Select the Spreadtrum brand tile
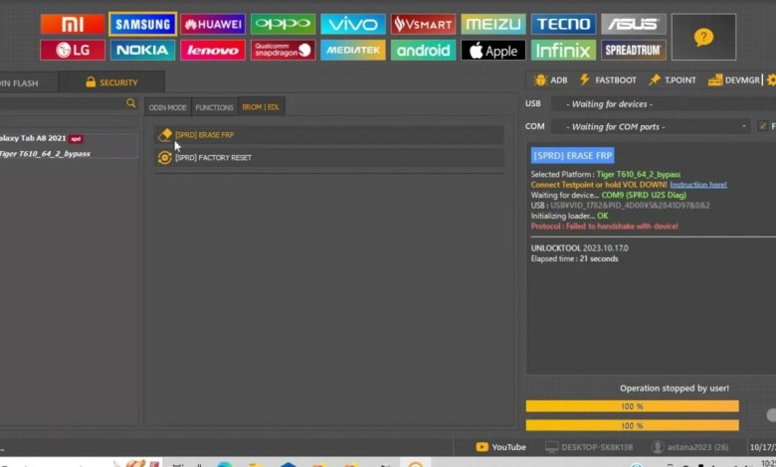Screen dimensions: 776x467 click(x=634, y=50)
